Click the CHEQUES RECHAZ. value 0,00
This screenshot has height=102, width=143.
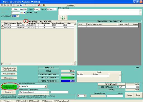click(68, 74)
